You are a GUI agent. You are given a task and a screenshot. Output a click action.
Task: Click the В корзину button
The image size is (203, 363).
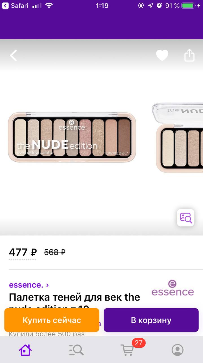(x=151, y=320)
